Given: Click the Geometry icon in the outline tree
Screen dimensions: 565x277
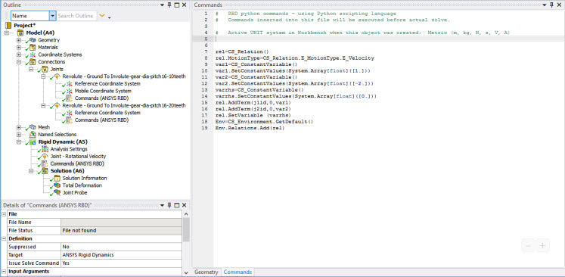Looking at the screenshot, I should pos(33,40).
